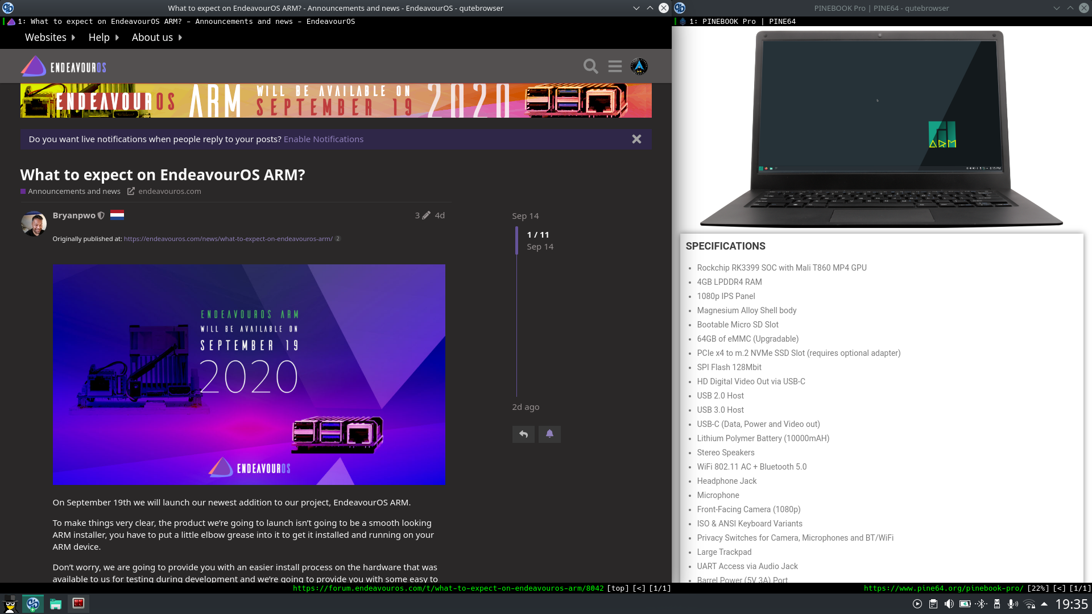
Task: Click the EndeavourOS logo in the header
Action: click(35, 66)
